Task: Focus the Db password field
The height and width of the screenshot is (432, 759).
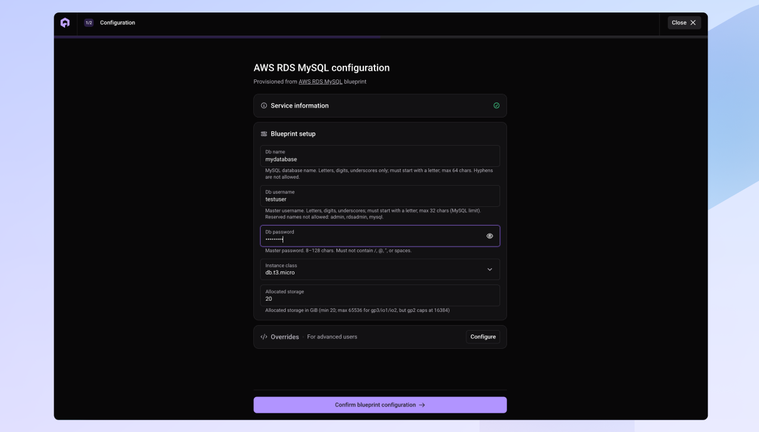Action: [x=380, y=236]
